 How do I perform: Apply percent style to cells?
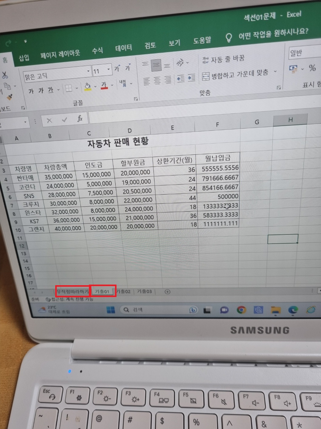click(x=312, y=68)
